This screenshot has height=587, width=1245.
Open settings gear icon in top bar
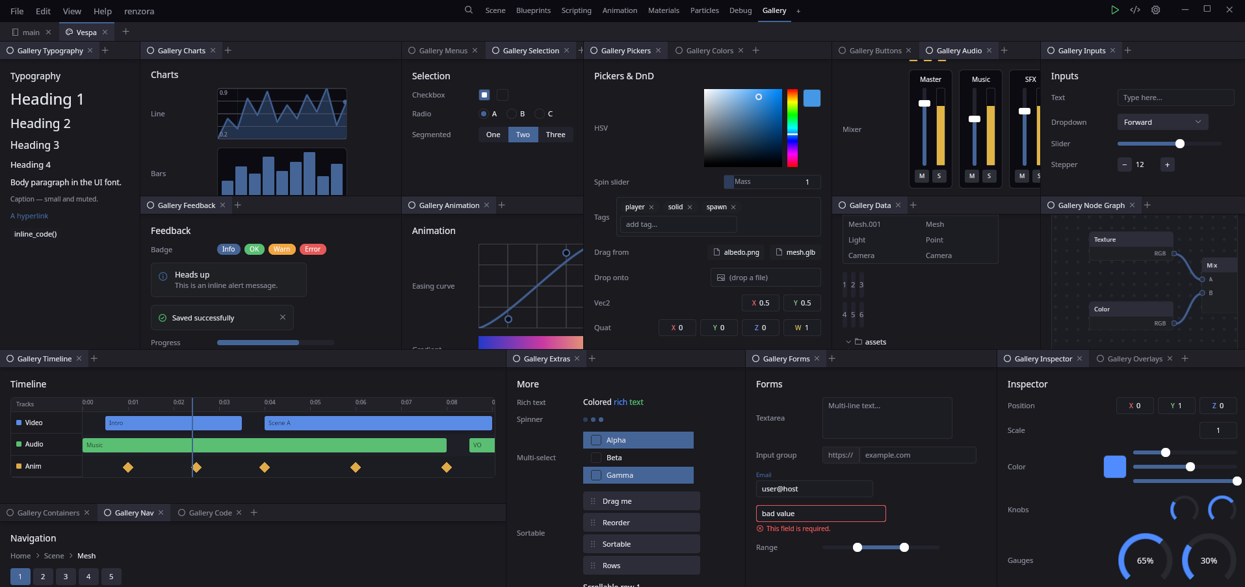[1155, 10]
